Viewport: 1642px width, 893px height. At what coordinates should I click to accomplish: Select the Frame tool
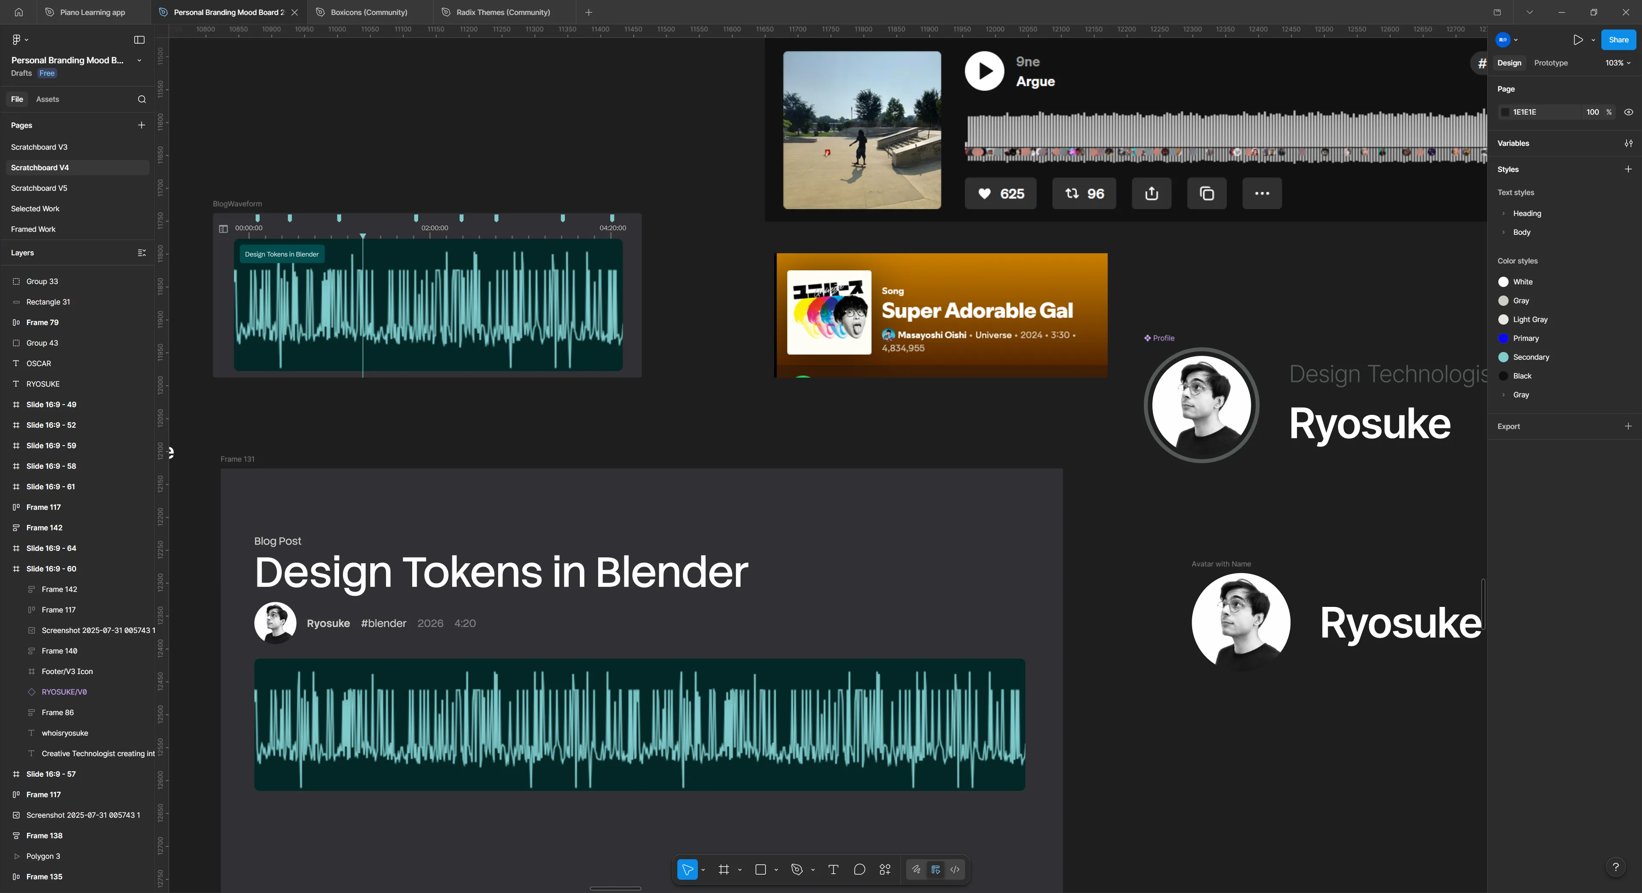[724, 869]
